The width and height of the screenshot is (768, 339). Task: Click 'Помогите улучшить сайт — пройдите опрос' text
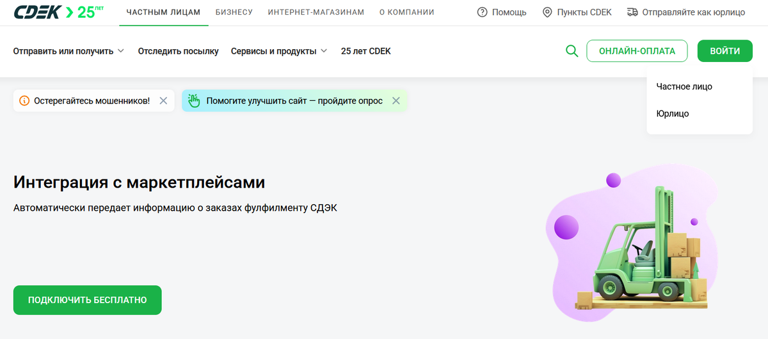(294, 101)
